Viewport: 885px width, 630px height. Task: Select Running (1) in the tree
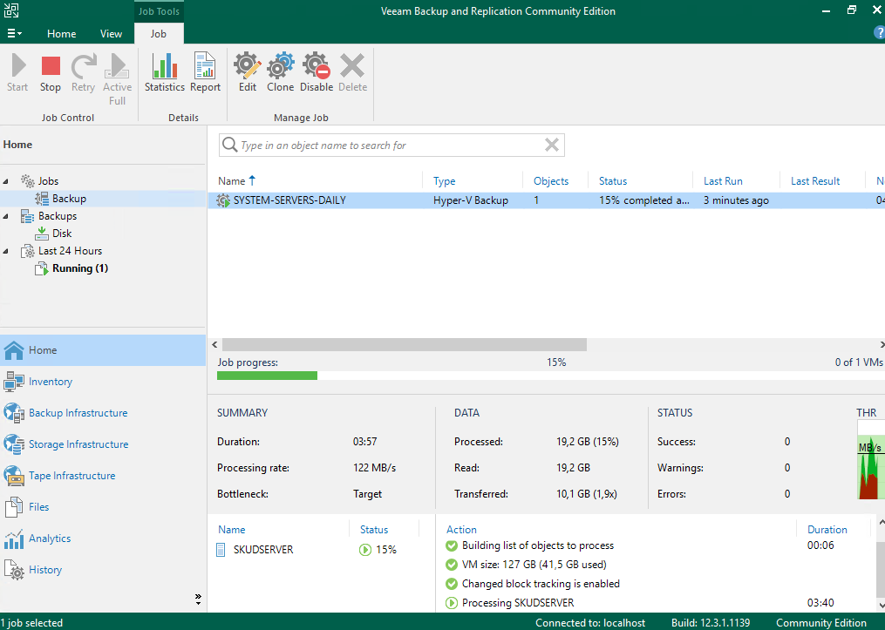(x=79, y=268)
